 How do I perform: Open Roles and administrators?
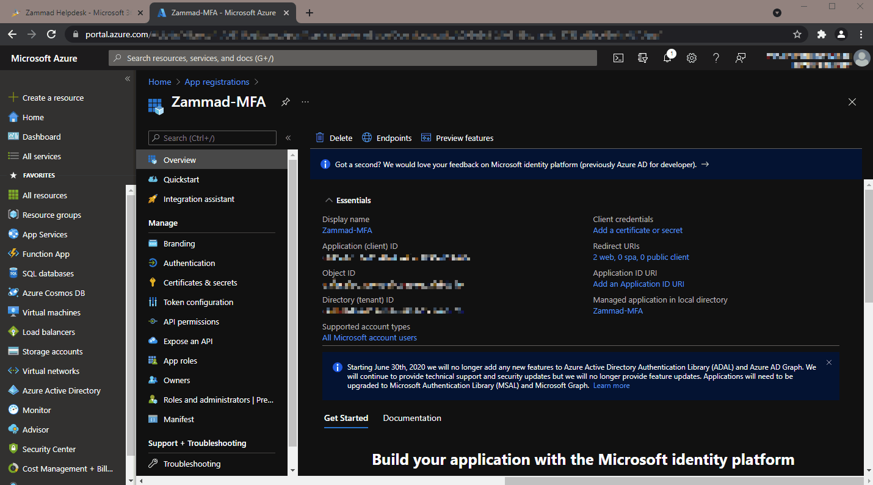(211, 400)
